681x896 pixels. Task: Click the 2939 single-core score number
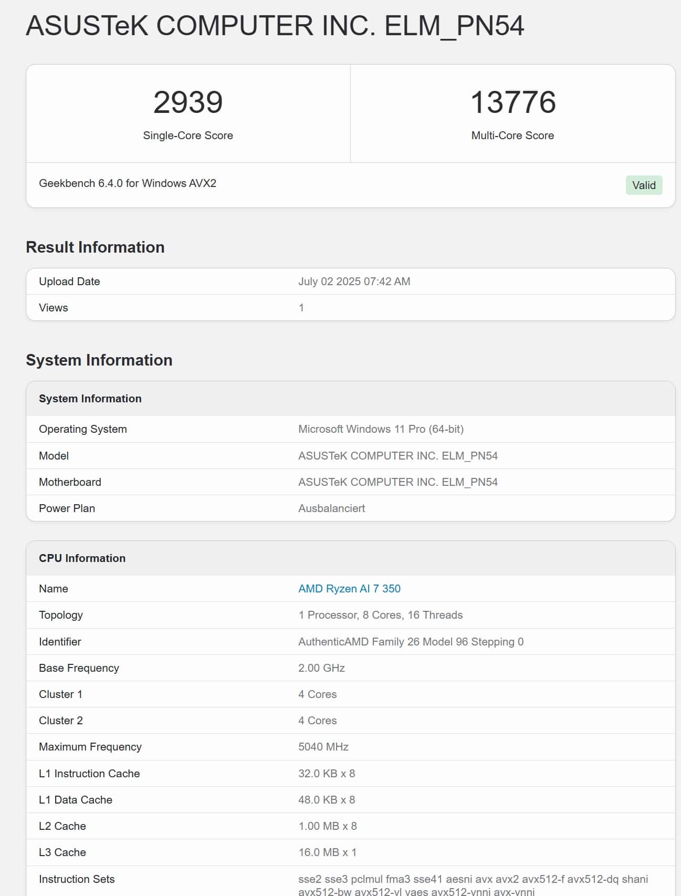pos(188,102)
